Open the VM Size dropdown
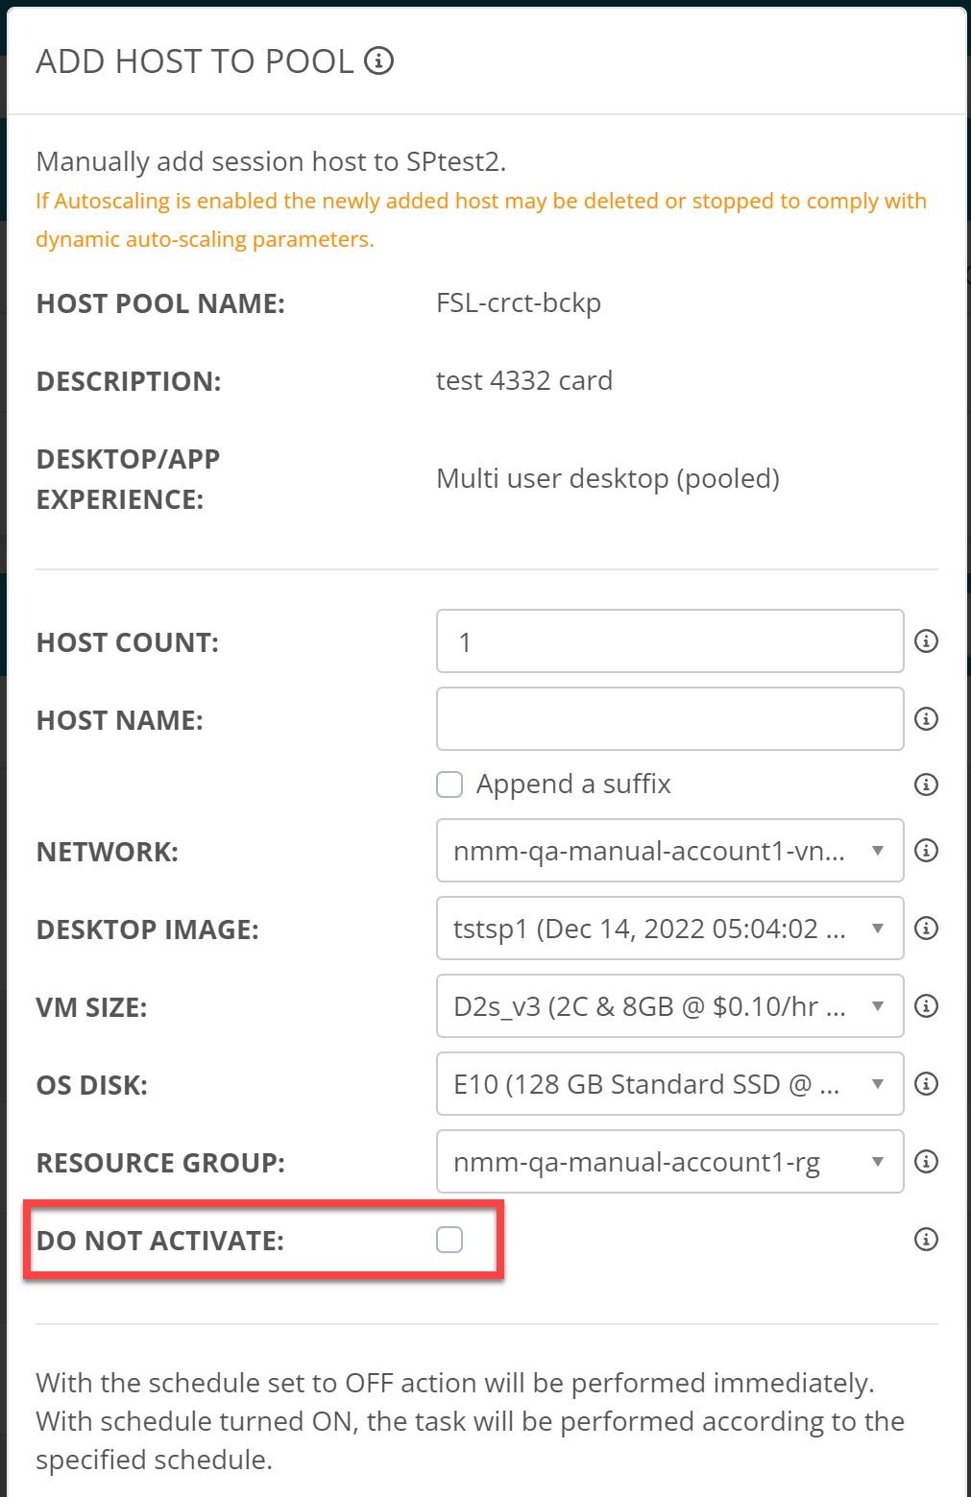This screenshot has width=971, height=1497. (669, 1006)
